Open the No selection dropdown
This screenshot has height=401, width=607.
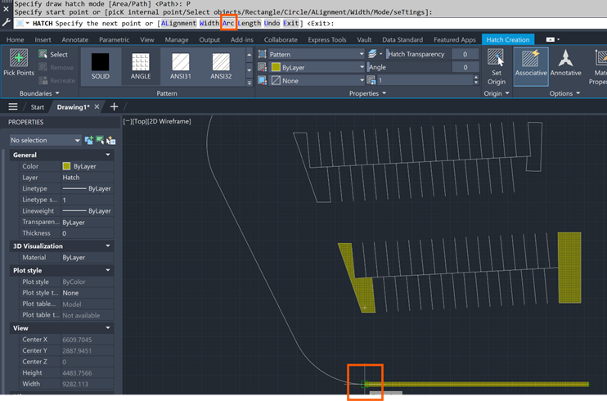tap(44, 140)
